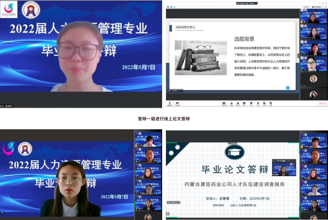Screen dimensions: 328x220
Task: Click the 毕业论文答辩 title on the thesis slide
Action: tap(235, 169)
